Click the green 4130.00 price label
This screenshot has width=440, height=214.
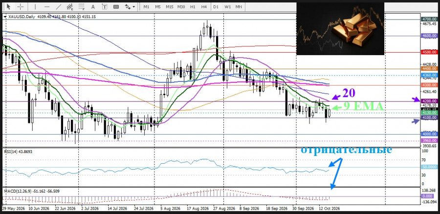[429, 113]
